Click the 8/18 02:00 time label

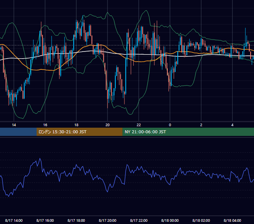[201, 220]
